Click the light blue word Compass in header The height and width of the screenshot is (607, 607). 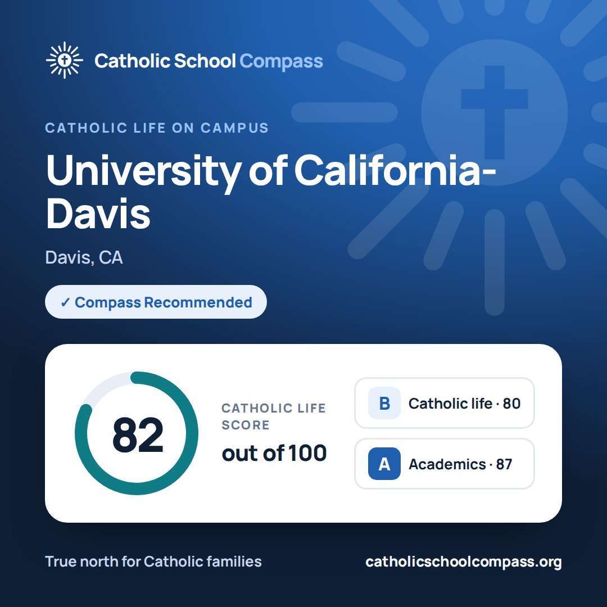(282, 62)
